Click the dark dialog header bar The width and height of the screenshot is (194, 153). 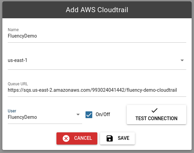coord(97,10)
